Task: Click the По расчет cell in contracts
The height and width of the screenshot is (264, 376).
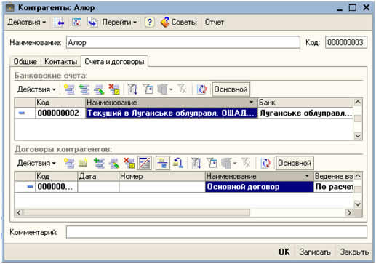Action: (x=334, y=187)
